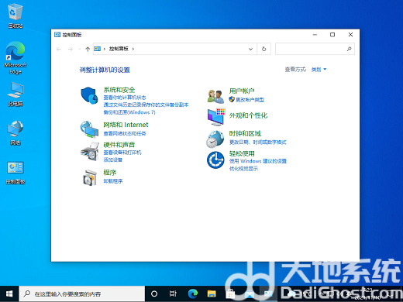Open the uninstall a program link
This screenshot has width=403, height=302.
[113, 181]
